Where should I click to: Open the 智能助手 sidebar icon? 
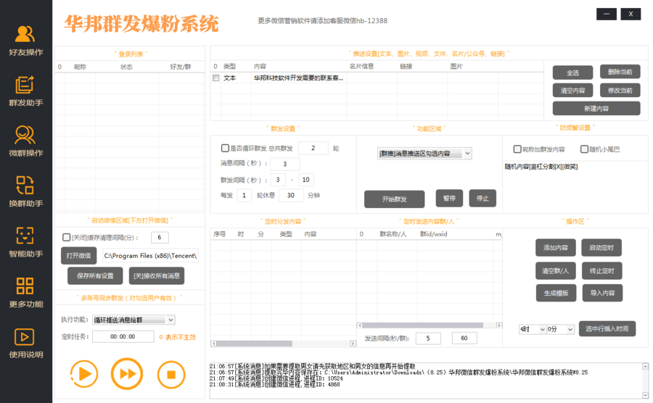[25, 236]
